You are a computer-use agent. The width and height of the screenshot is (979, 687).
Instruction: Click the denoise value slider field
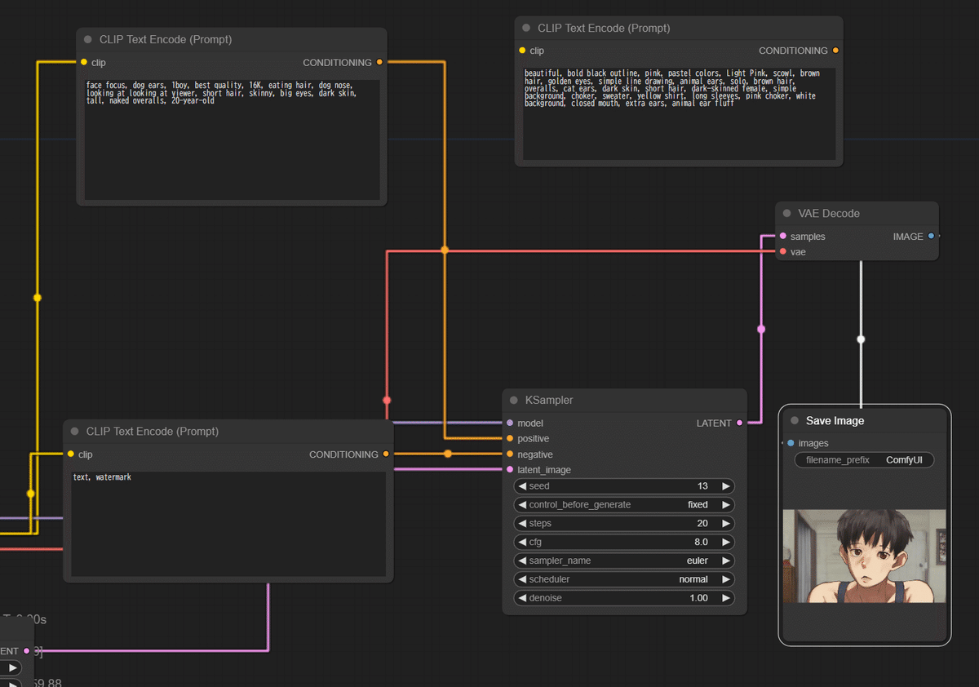coord(624,598)
